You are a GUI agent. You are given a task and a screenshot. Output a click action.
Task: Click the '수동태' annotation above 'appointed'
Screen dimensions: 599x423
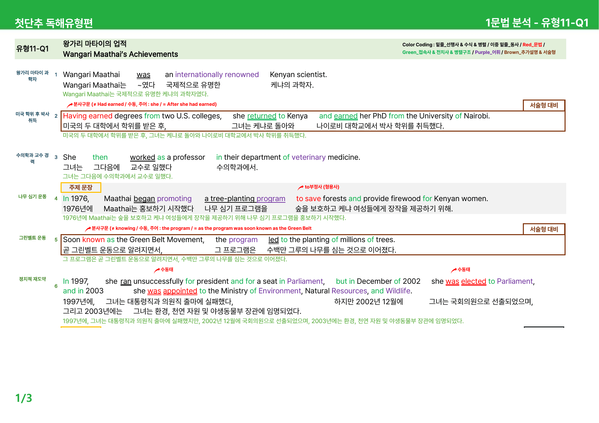167,270
